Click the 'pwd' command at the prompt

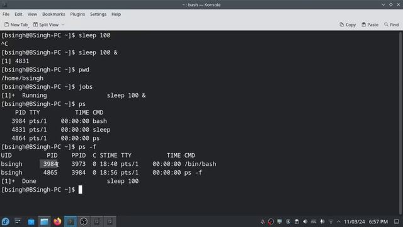point(84,70)
